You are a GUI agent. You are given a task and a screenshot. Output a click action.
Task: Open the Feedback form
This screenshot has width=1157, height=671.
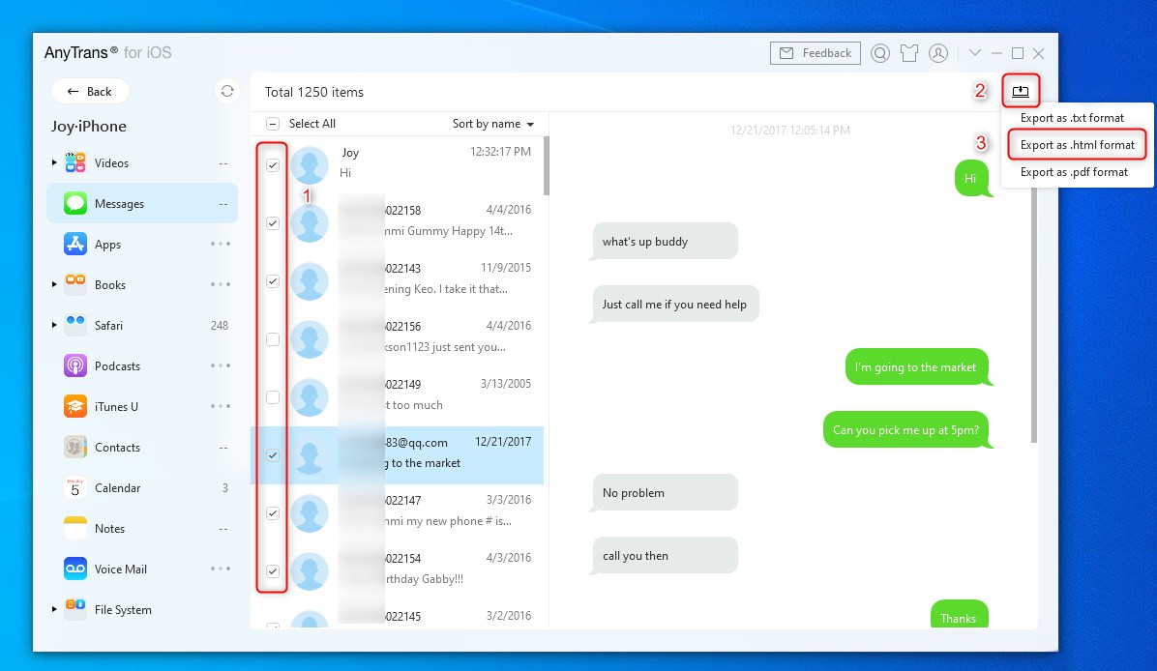pos(816,53)
